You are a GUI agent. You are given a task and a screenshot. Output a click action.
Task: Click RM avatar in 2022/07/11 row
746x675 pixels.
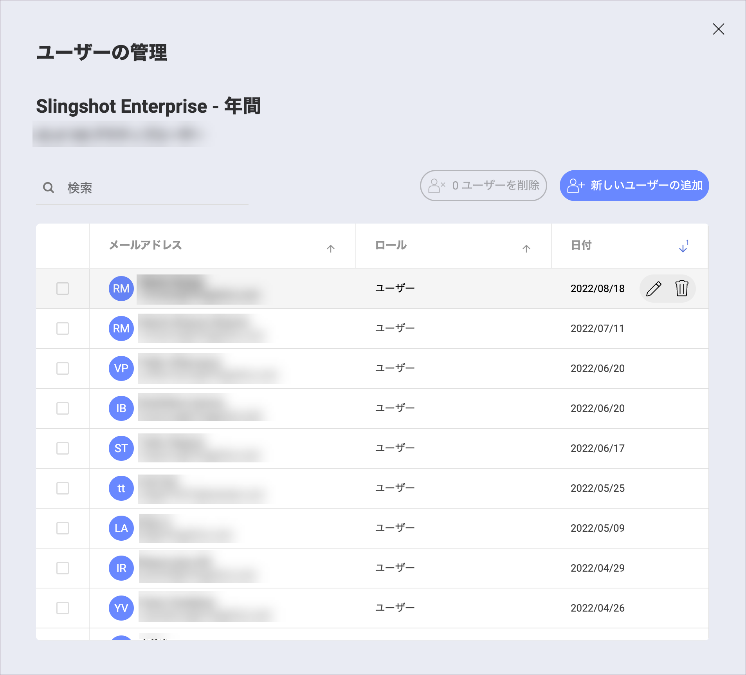[x=121, y=328]
